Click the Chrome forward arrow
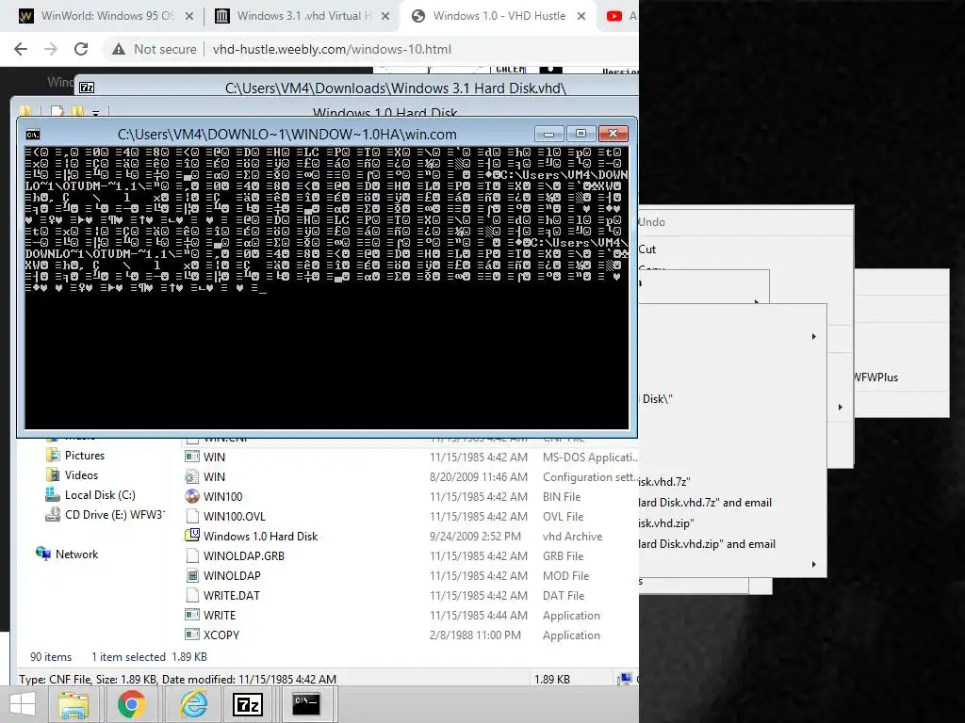 point(51,49)
